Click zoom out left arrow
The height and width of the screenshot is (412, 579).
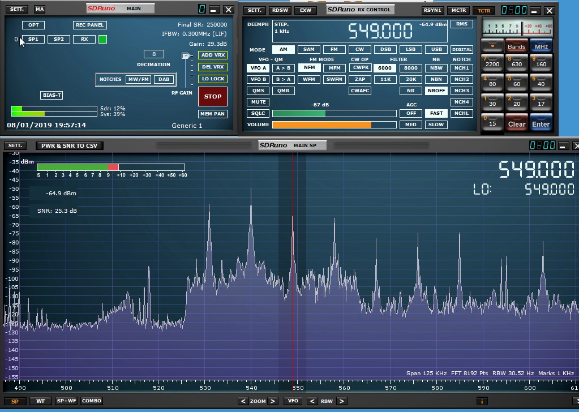[x=243, y=401]
